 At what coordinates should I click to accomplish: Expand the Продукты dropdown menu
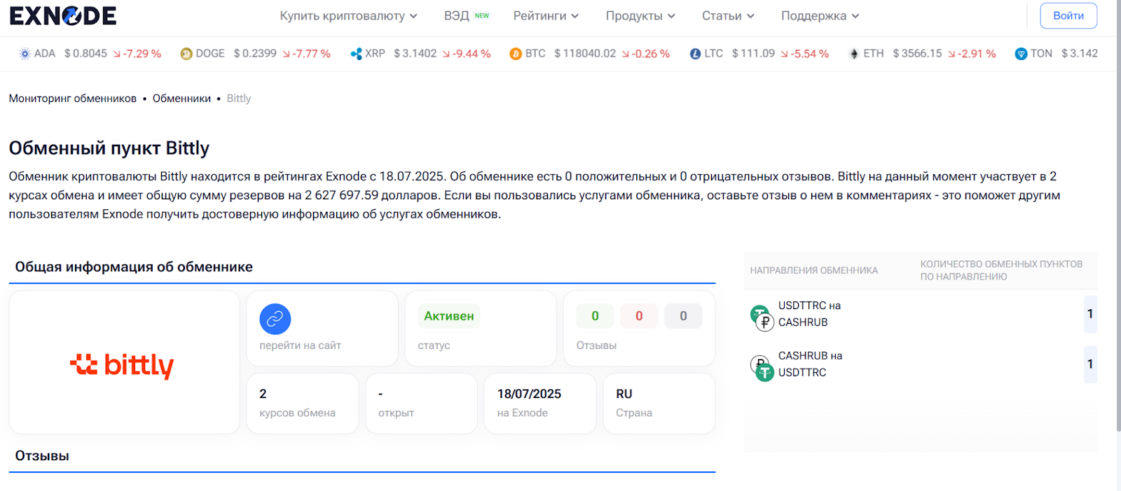click(640, 15)
